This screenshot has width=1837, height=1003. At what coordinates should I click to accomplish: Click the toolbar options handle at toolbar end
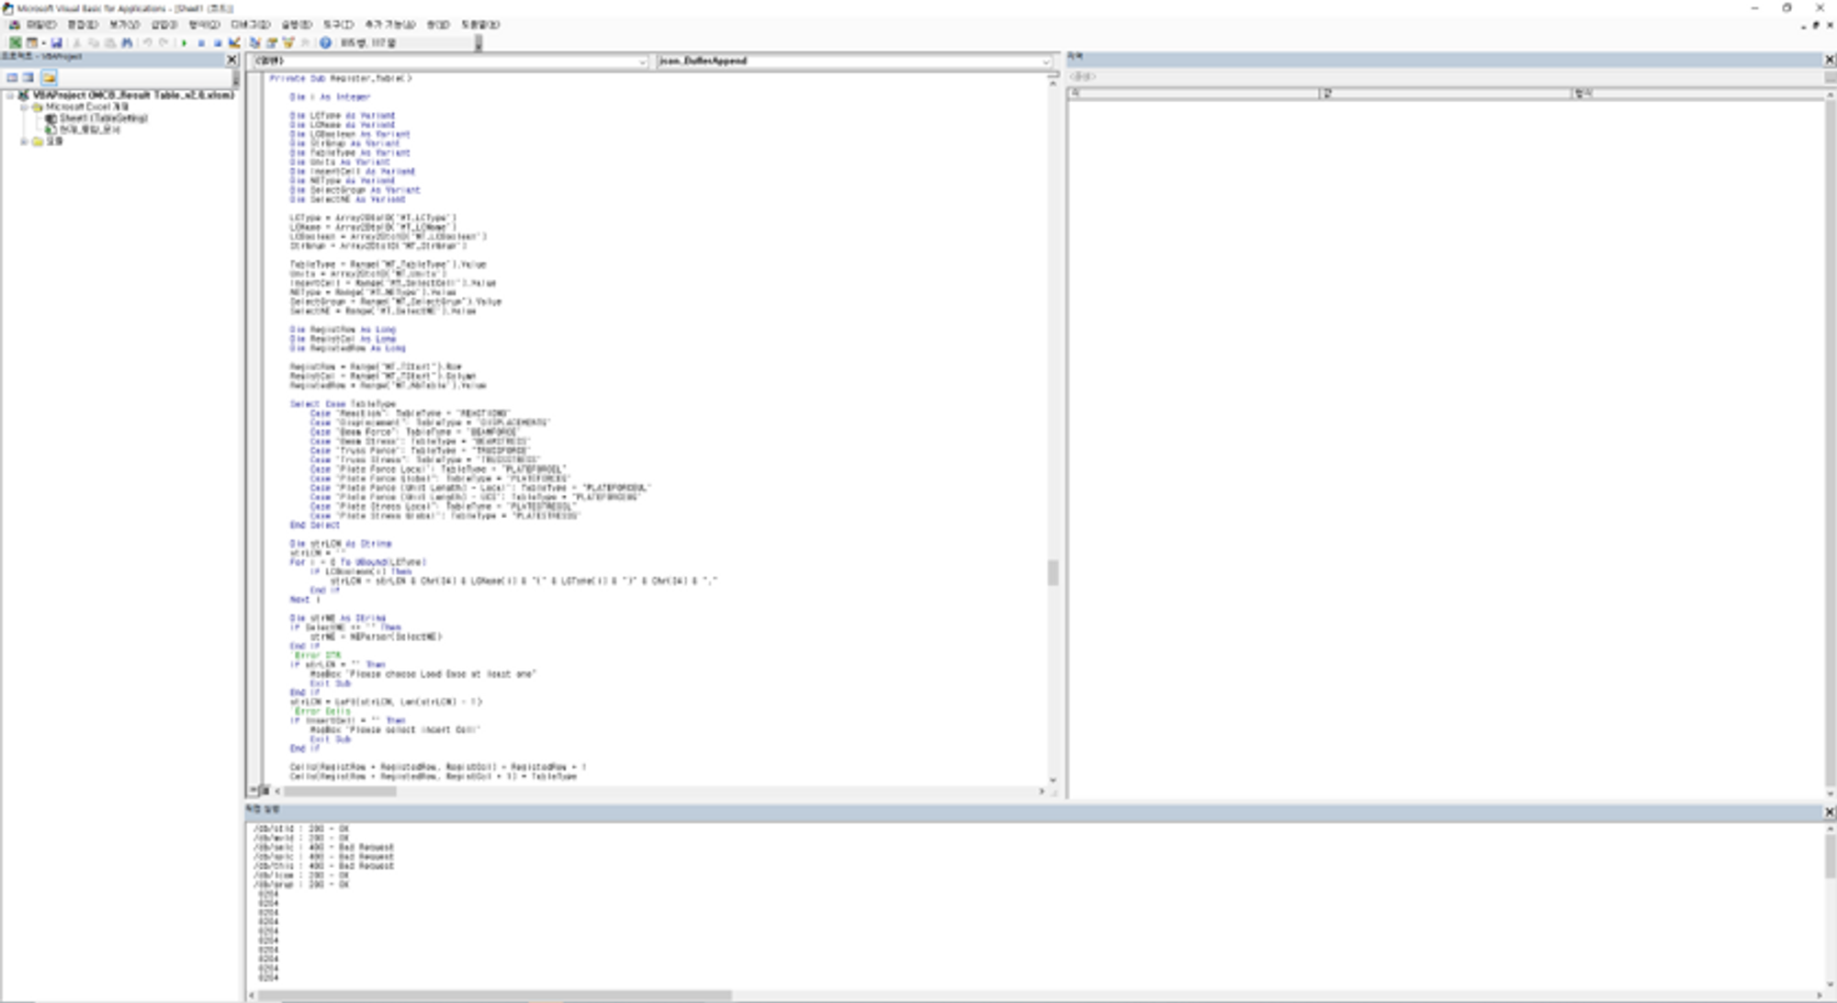(479, 42)
